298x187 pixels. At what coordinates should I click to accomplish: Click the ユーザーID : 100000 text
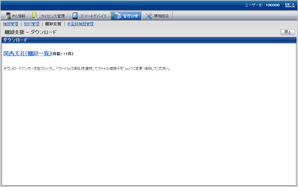coord(262,5)
